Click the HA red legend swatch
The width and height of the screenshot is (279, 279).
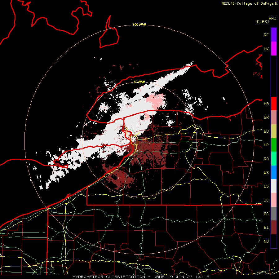(274, 104)
